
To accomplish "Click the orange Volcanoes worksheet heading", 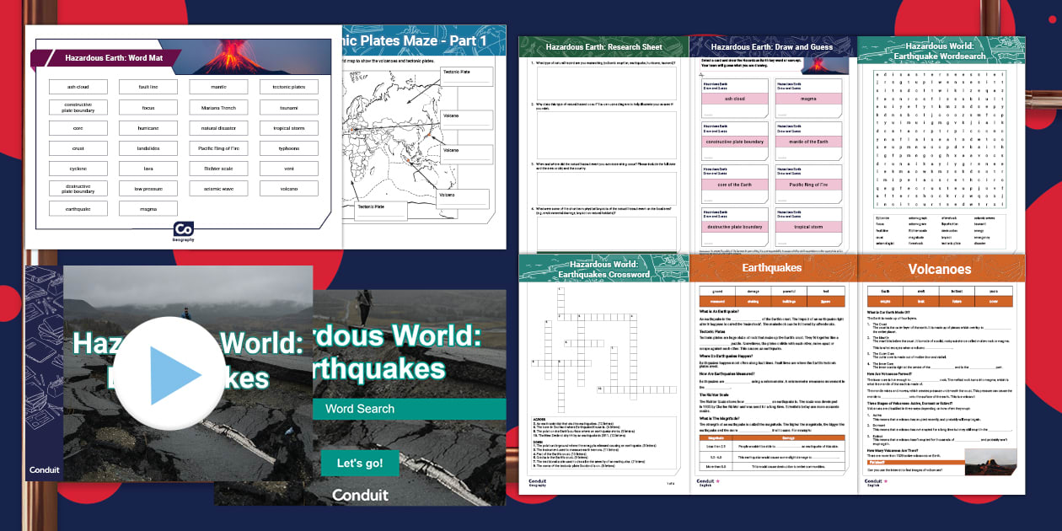I will pos(940,269).
